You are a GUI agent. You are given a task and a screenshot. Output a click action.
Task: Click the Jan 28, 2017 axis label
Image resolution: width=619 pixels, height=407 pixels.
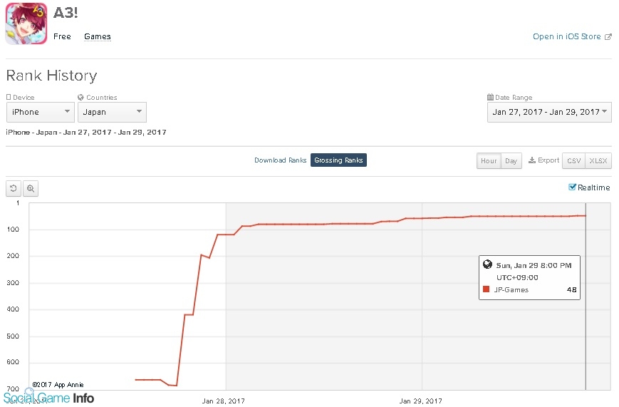tap(224, 401)
